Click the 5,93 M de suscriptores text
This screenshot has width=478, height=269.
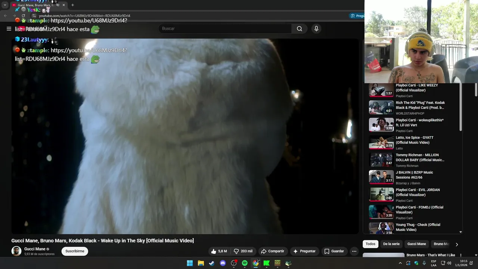point(39,254)
